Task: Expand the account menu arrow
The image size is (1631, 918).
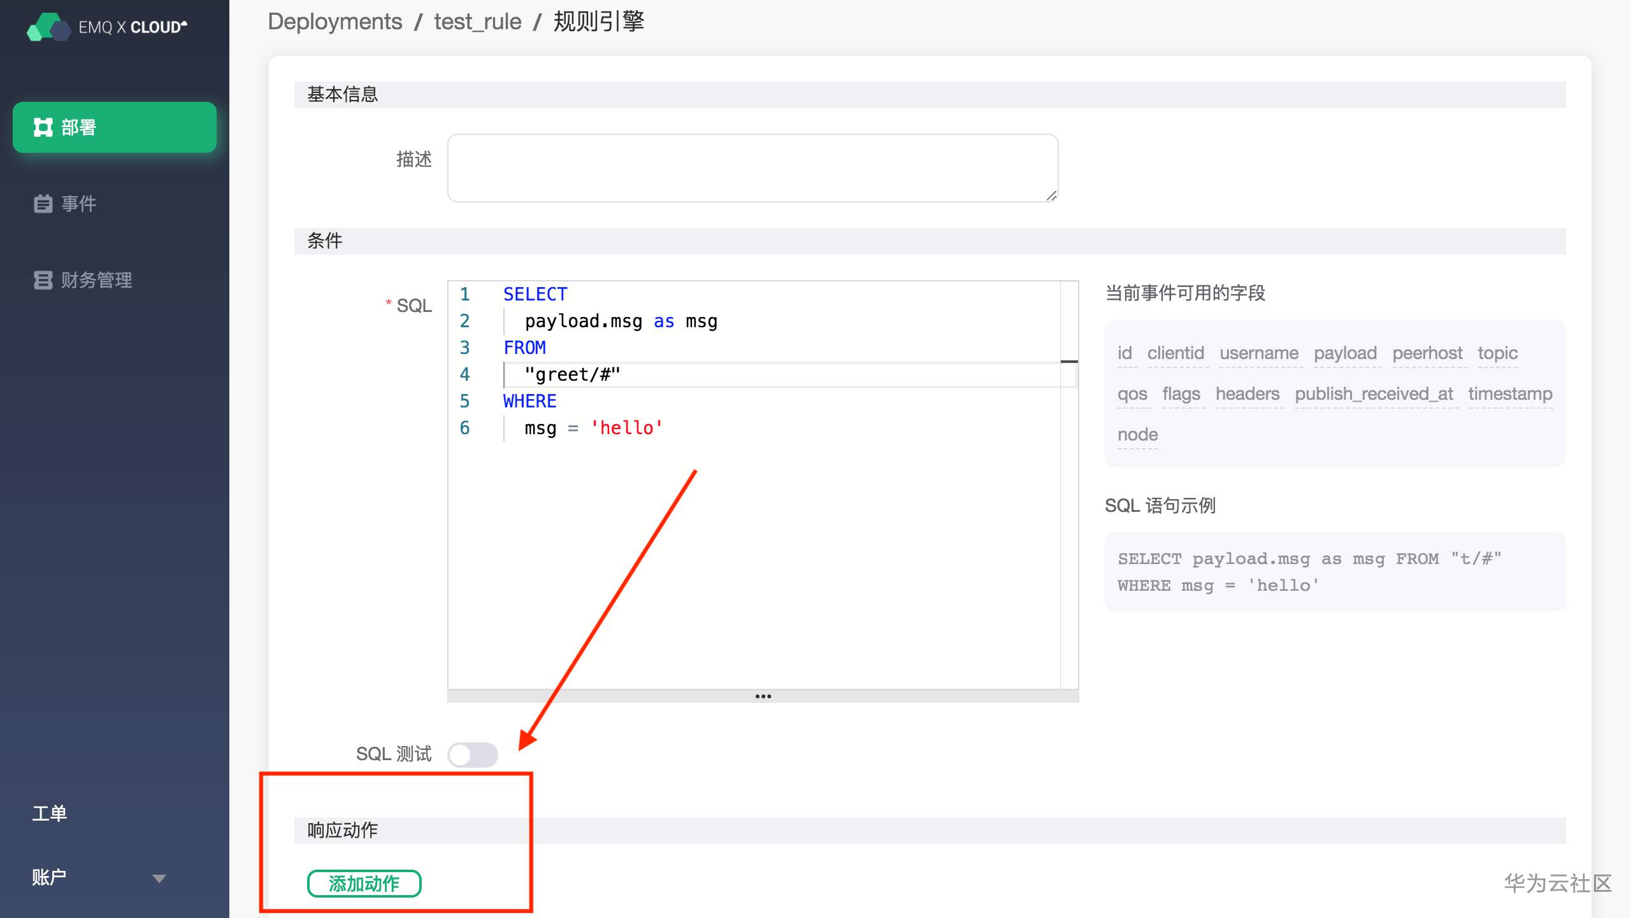Action: (159, 879)
